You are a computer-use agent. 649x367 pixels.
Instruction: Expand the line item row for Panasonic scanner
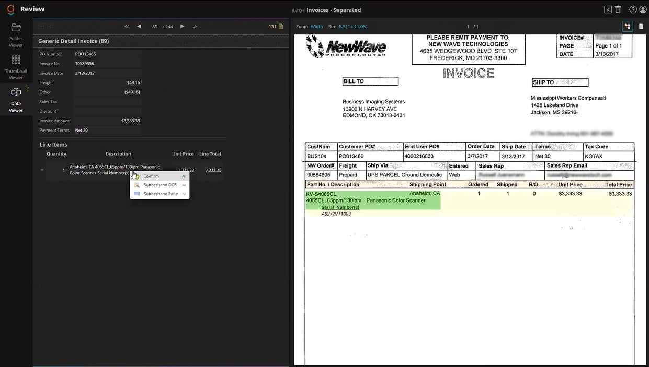click(x=42, y=169)
